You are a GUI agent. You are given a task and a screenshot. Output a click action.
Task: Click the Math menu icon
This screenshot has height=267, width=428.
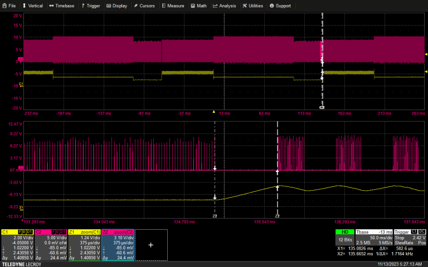click(193, 6)
